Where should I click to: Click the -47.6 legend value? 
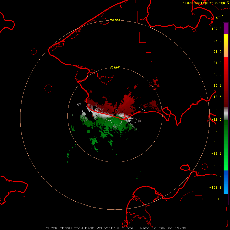(x=216, y=142)
